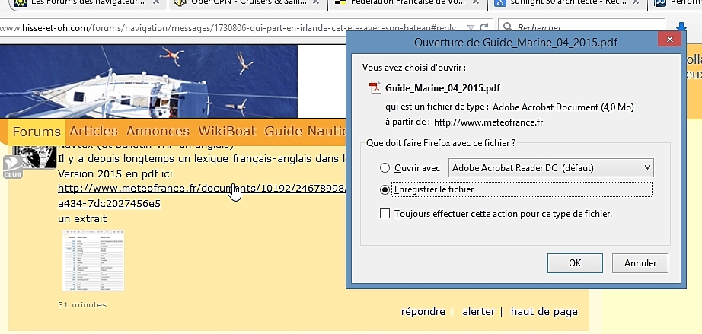This screenshot has height=334, width=702.
Task: Click the reload page icon in address bar
Action: (484, 27)
